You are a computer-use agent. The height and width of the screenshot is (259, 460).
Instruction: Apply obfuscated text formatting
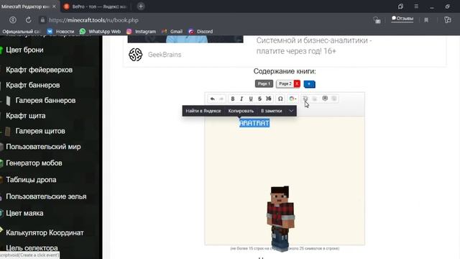click(x=268, y=99)
